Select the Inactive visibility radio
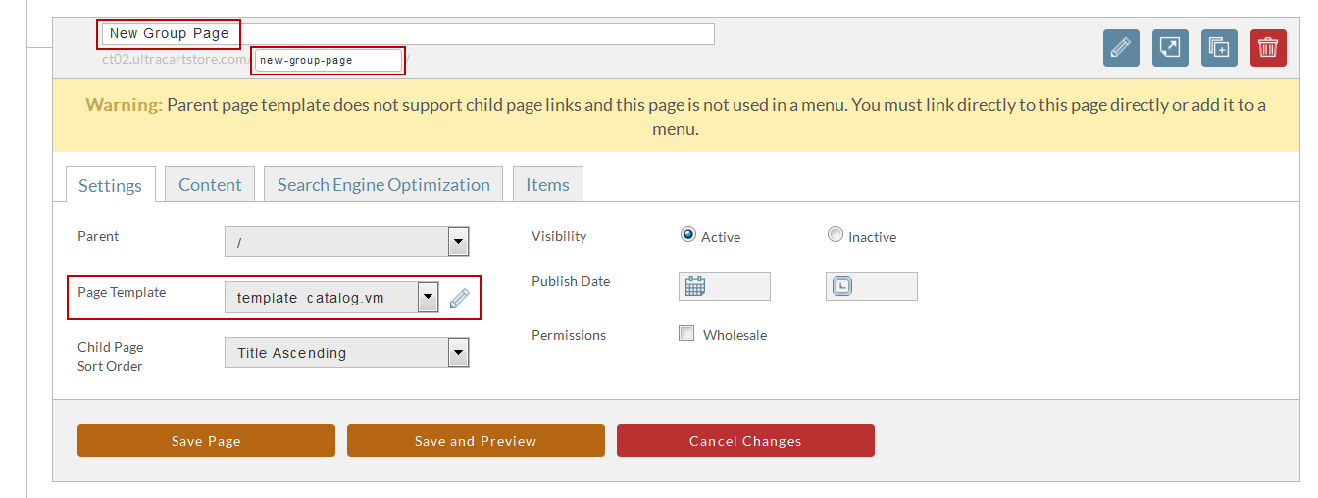 pyautogui.click(x=836, y=235)
